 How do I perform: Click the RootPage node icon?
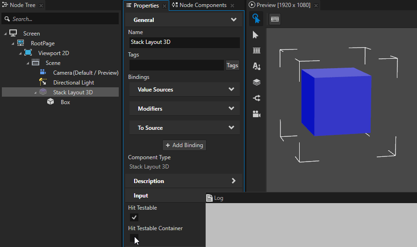[x=21, y=43]
